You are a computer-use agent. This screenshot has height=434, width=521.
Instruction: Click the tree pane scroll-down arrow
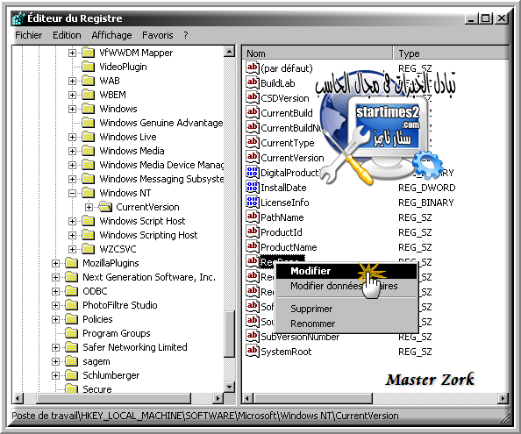tap(229, 387)
